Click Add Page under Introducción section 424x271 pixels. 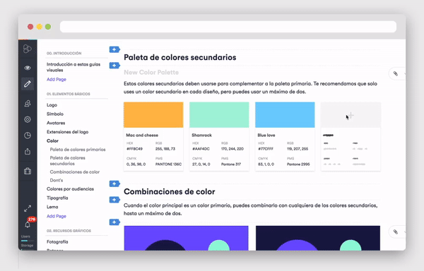[57, 79]
